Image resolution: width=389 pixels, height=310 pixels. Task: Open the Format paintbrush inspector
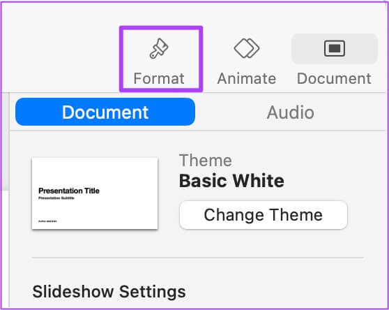(159, 48)
